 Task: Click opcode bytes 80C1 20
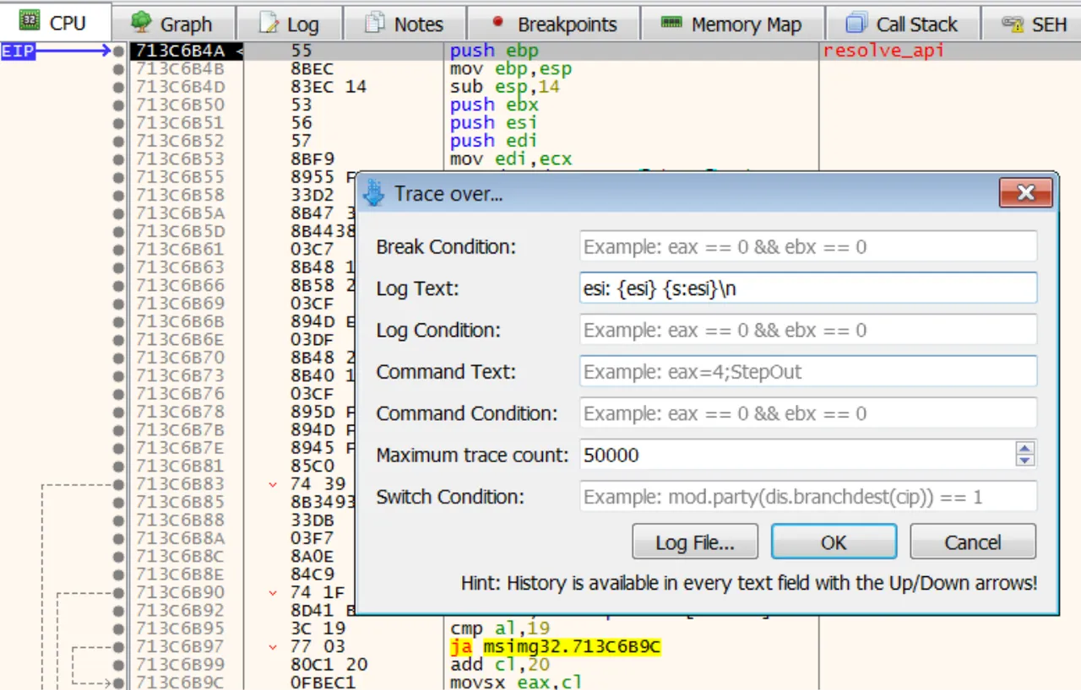pyautogui.click(x=329, y=665)
